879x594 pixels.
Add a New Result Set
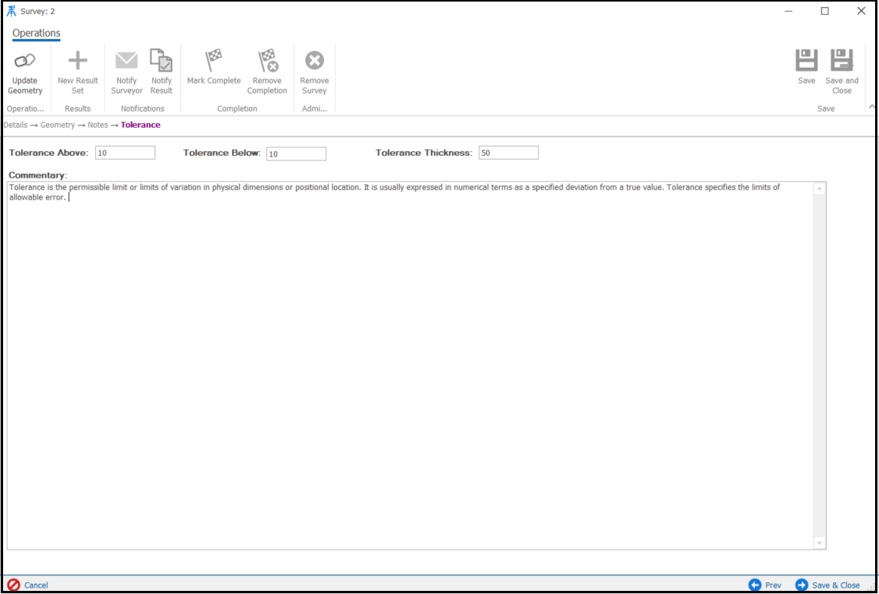pos(77,61)
